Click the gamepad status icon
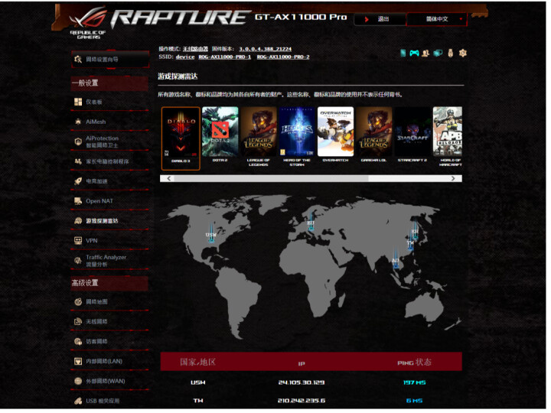 coord(414,54)
